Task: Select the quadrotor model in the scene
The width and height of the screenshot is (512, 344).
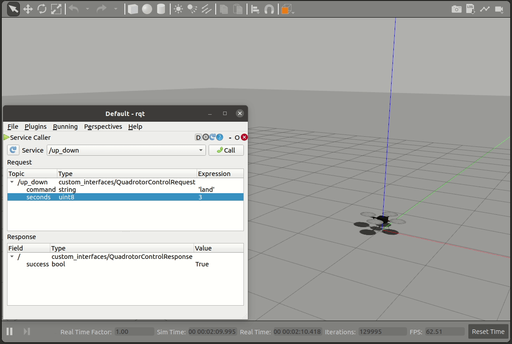Action: [x=382, y=219]
